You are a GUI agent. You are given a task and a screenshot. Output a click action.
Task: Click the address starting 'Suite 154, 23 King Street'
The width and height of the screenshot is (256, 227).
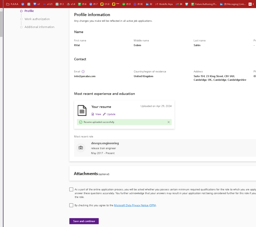click(220, 78)
